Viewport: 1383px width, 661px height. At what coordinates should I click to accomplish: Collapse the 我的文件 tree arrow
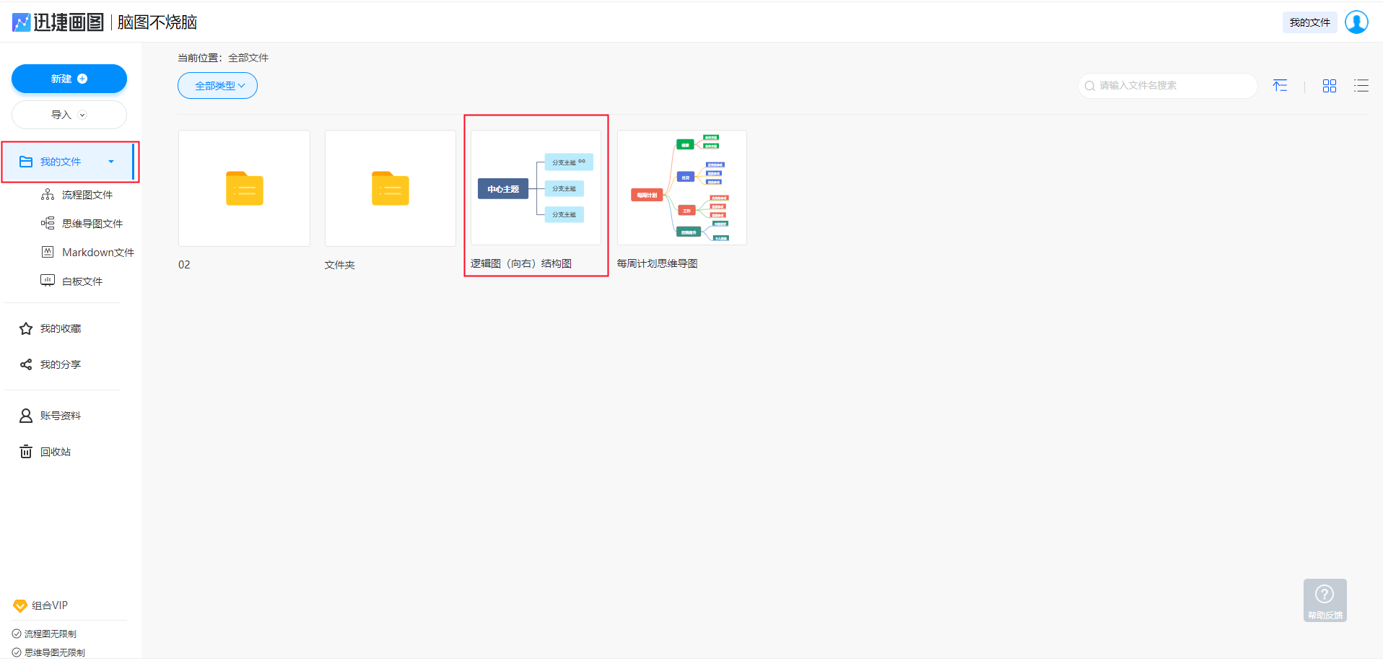pyautogui.click(x=111, y=162)
